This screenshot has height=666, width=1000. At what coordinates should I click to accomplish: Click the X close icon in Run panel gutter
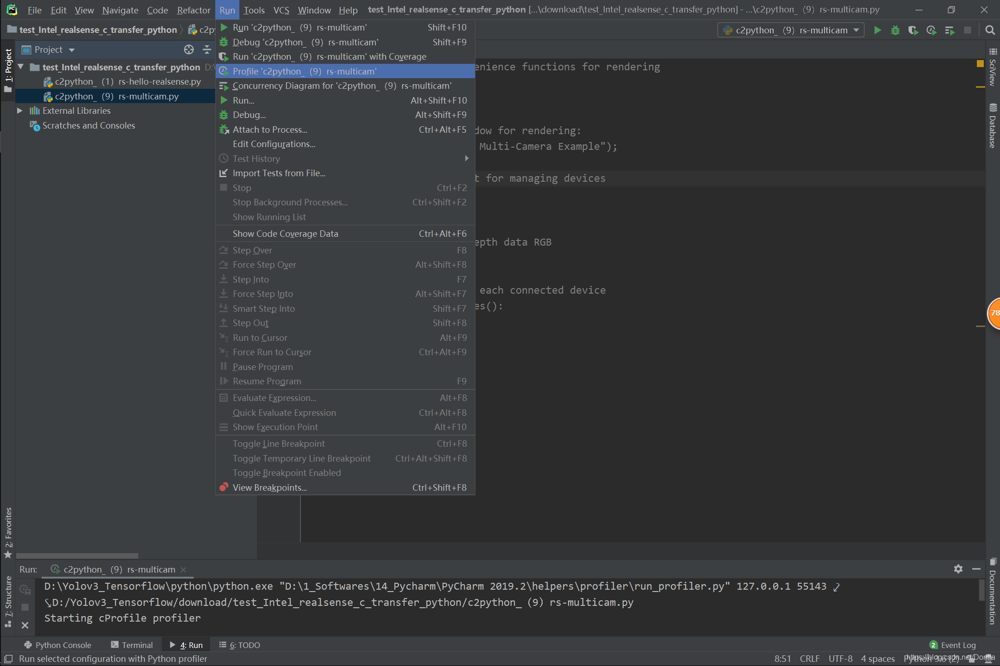(25, 625)
